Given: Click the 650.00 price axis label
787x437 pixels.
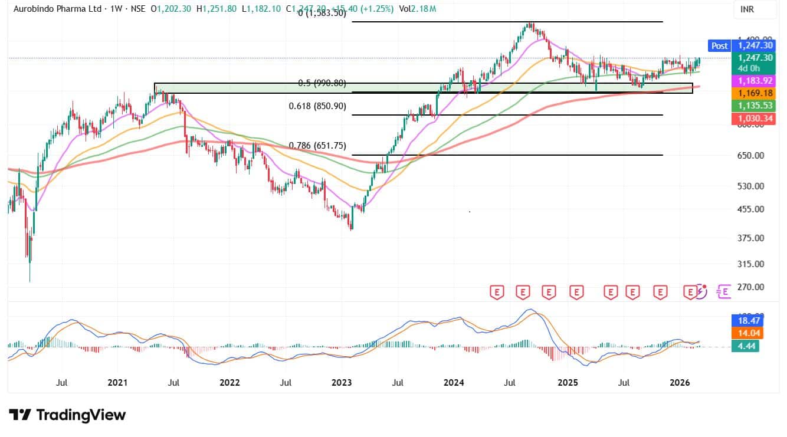Looking at the screenshot, I should (x=750, y=156).
